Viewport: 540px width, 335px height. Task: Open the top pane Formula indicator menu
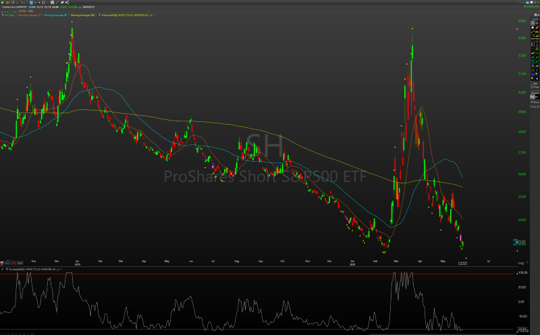[127, 15]
